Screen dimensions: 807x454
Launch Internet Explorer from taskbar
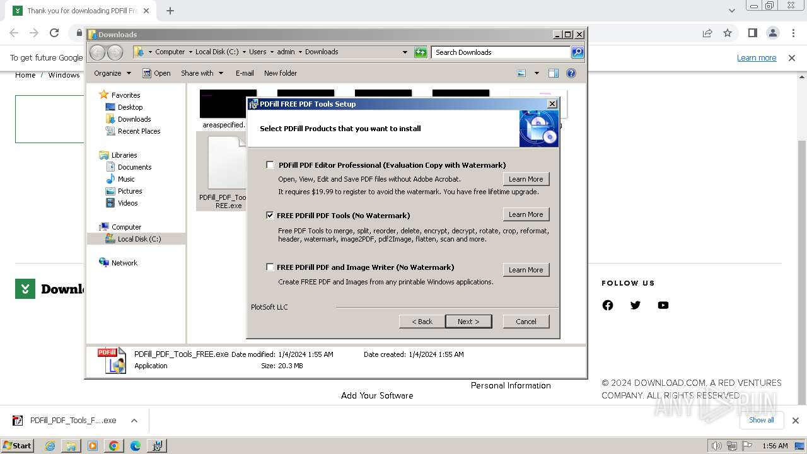pos(50,446)
